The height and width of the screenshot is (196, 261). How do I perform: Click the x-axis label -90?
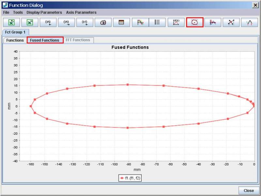[x=128, y=164]
